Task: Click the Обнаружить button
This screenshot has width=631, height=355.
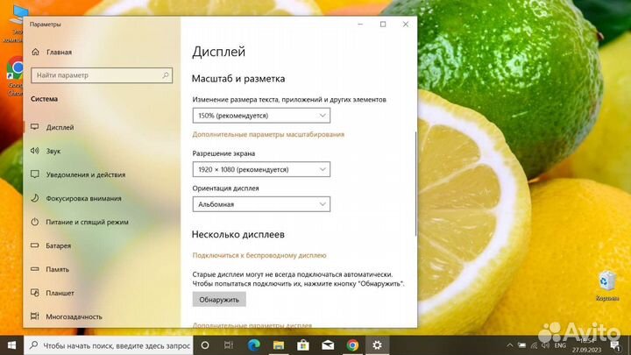Action: (219, 300)
